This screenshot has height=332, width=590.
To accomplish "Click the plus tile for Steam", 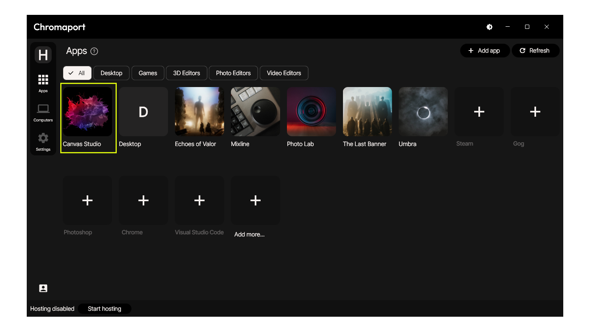I will click(479, 112).
